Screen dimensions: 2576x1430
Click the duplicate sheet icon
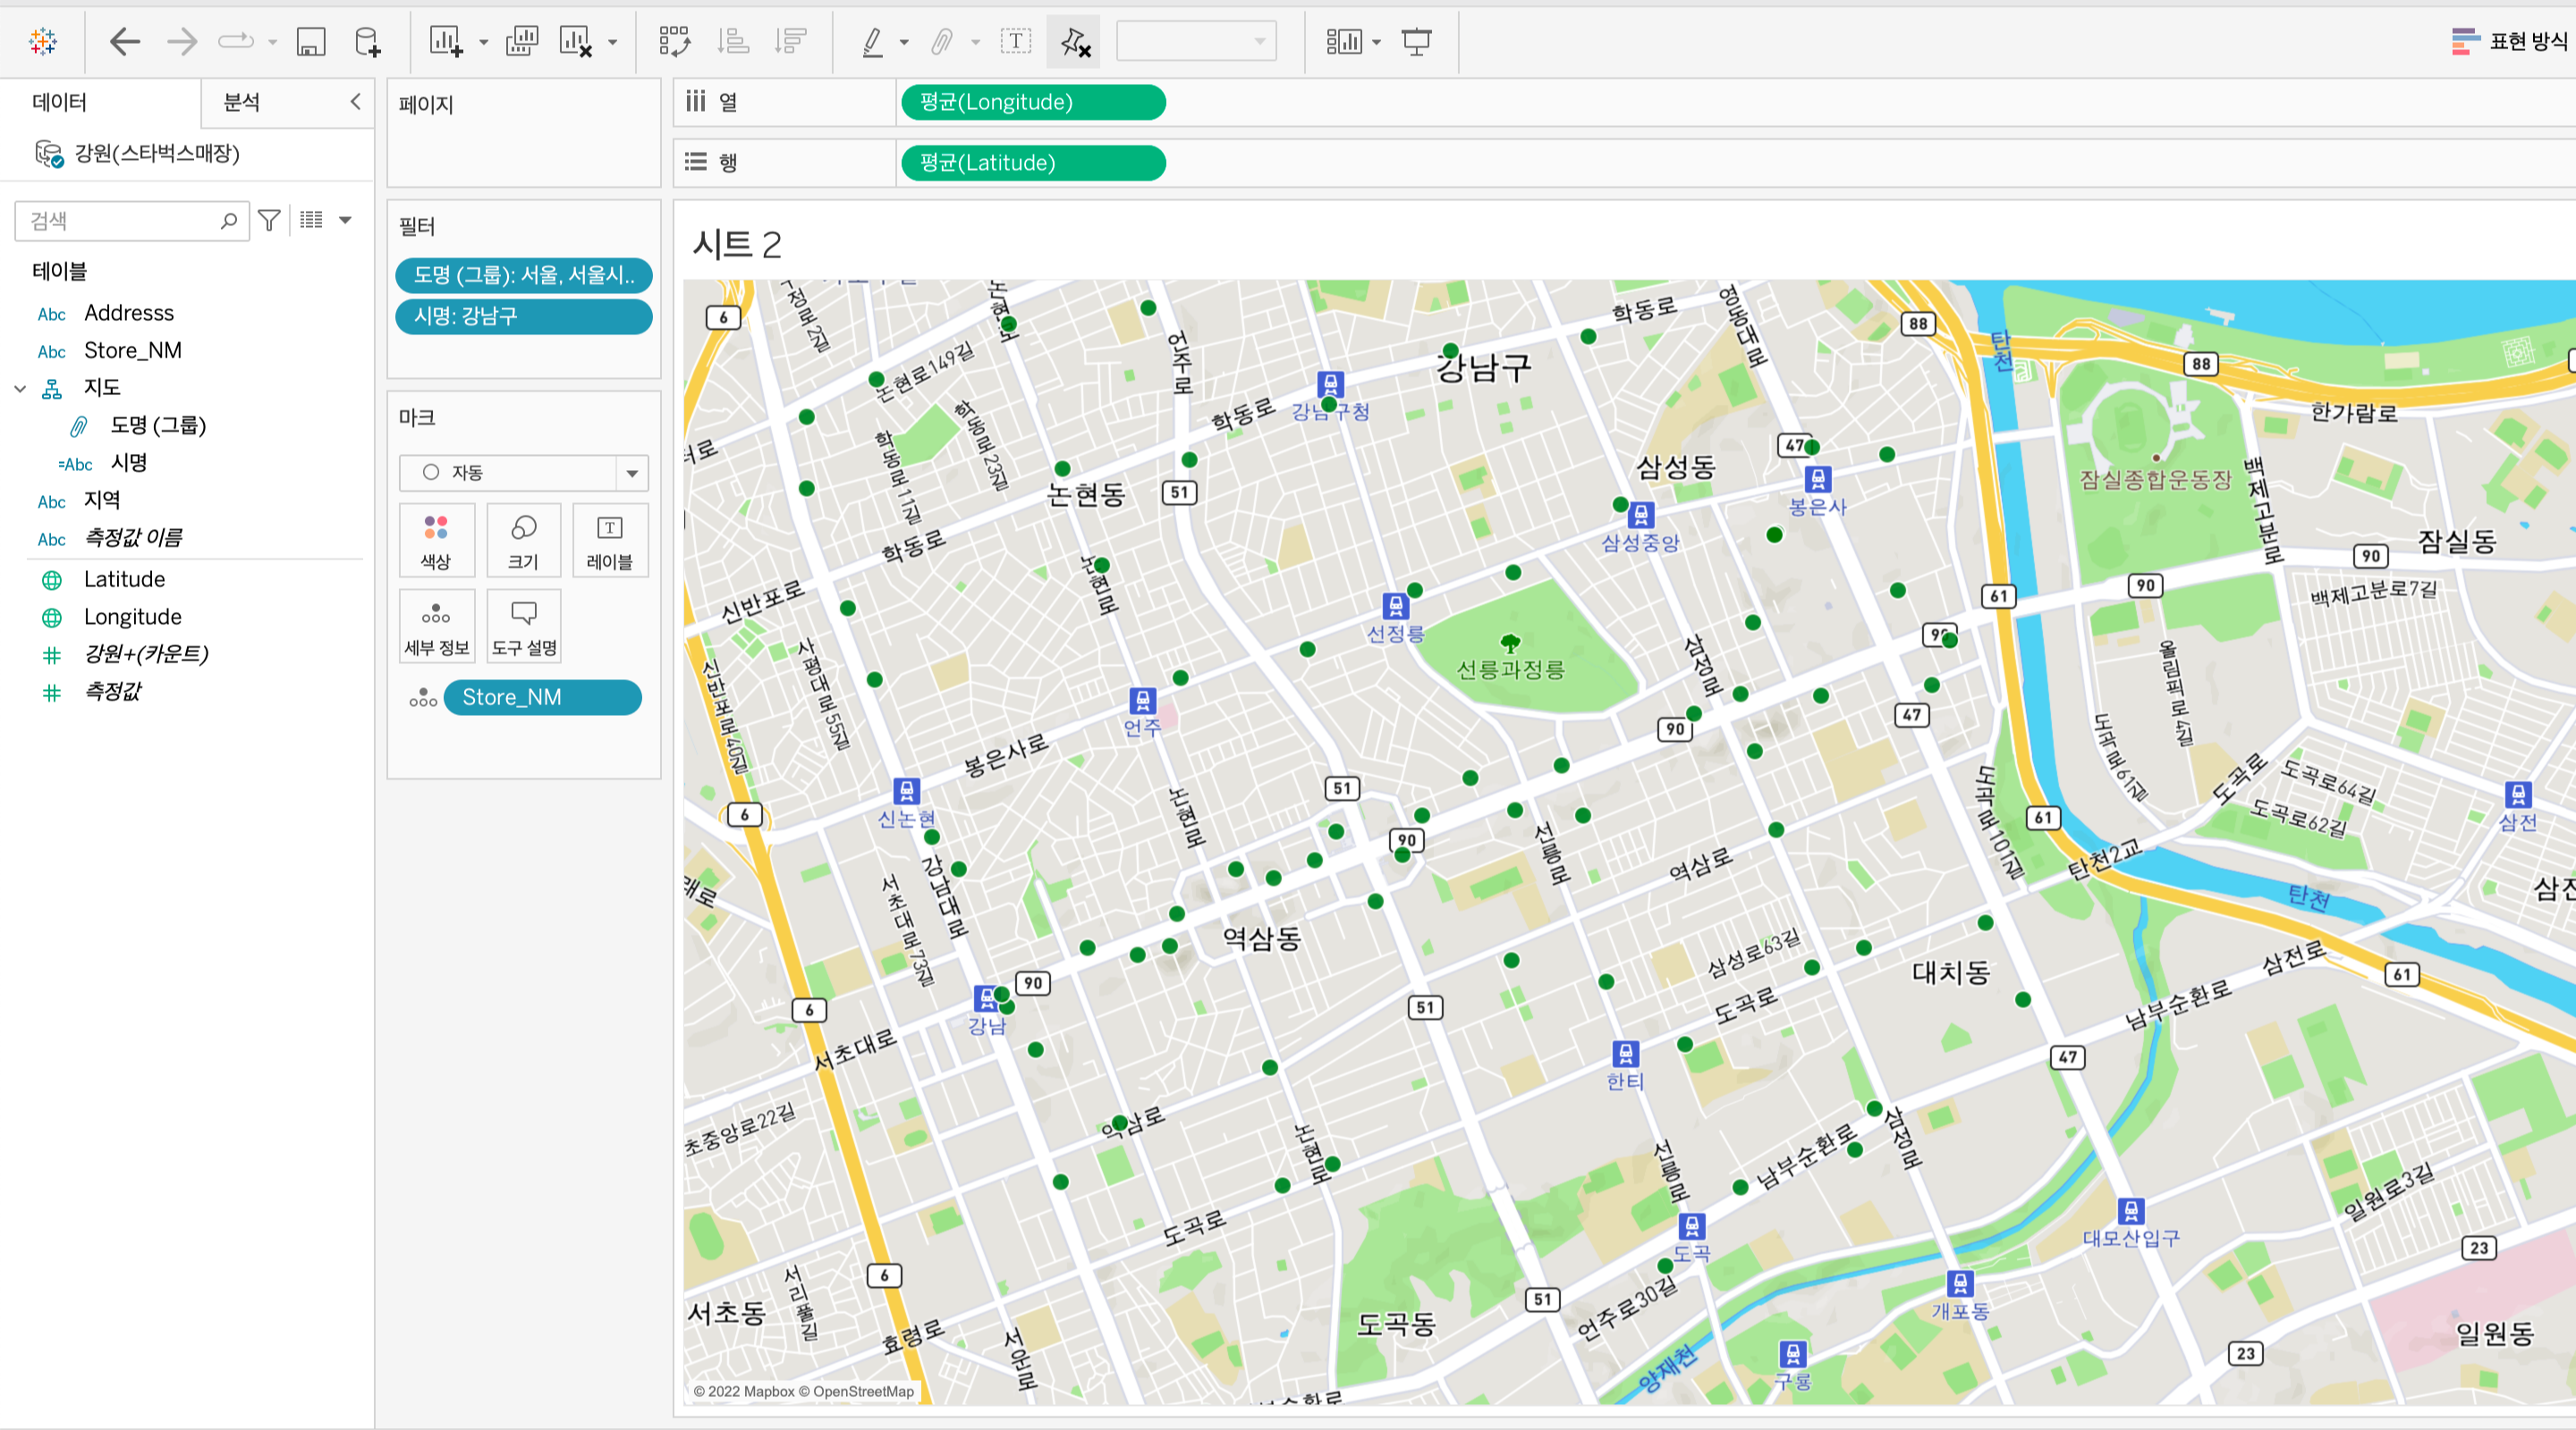click(x=522, y=41)
